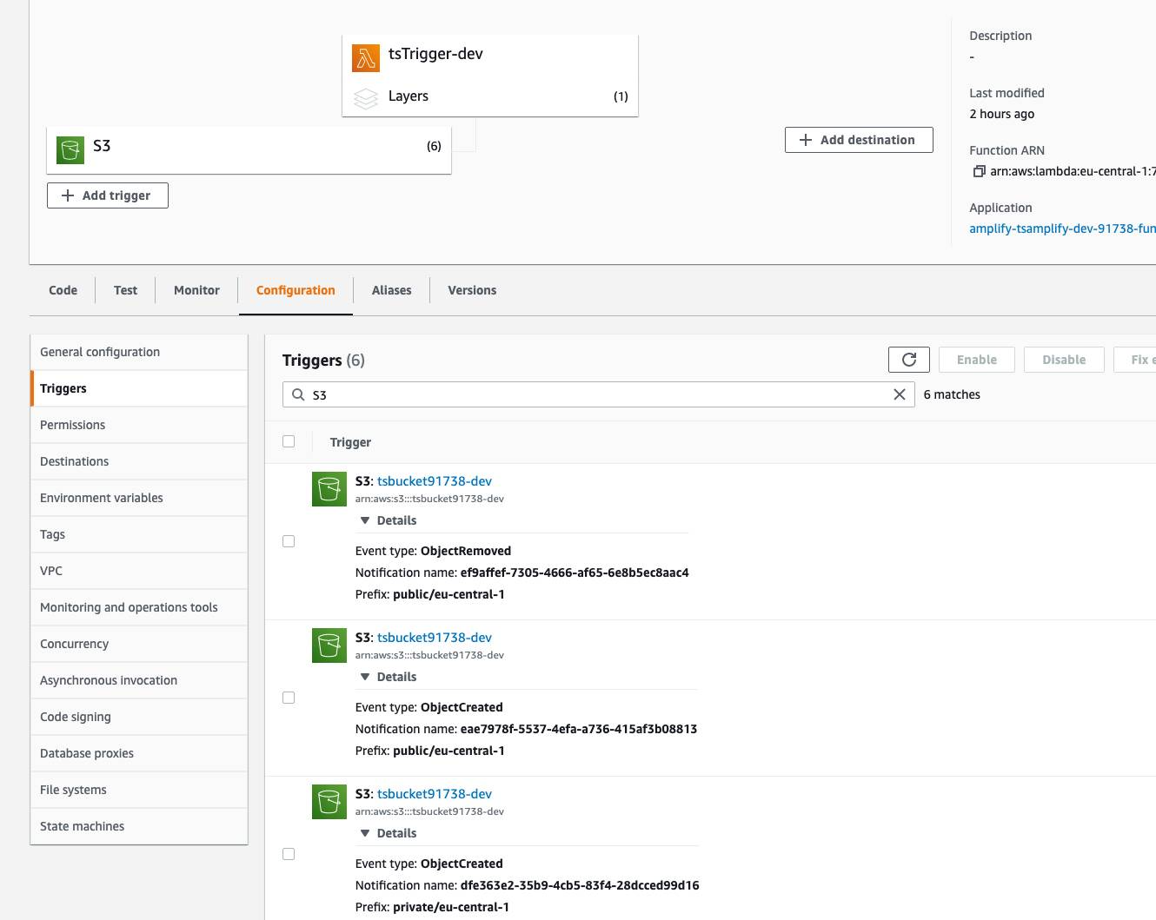The image size is (1156, 920).
Task: Select the S3 trigger box in designer
Action: tap(249, 150)
